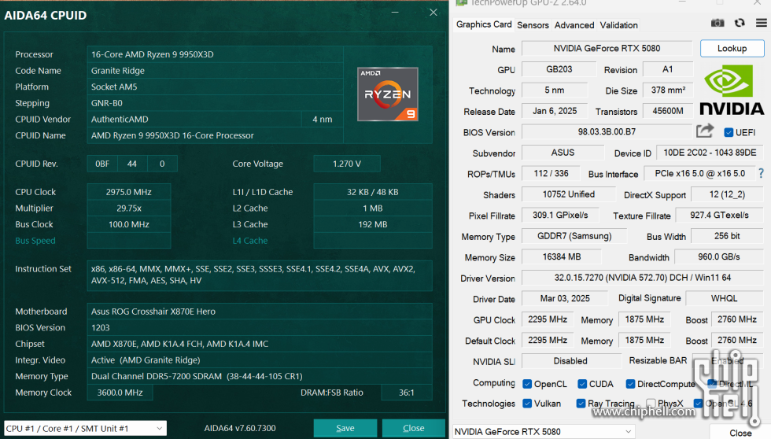Click the Release Date value Jan 6, 2025

pos(555,111)
